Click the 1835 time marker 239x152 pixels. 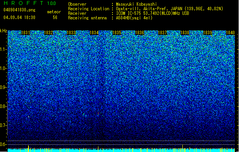tap(117, 33)
